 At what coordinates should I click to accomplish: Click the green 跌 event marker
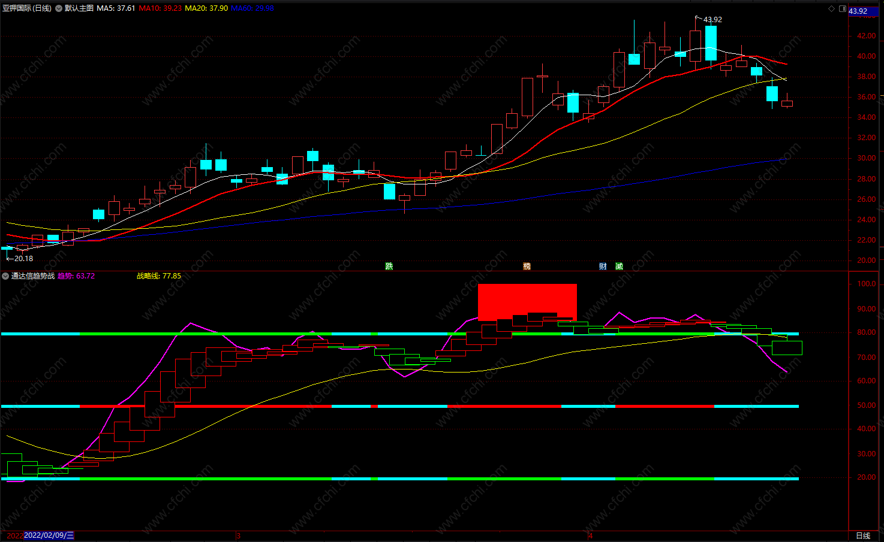click(x=389, y=267)
